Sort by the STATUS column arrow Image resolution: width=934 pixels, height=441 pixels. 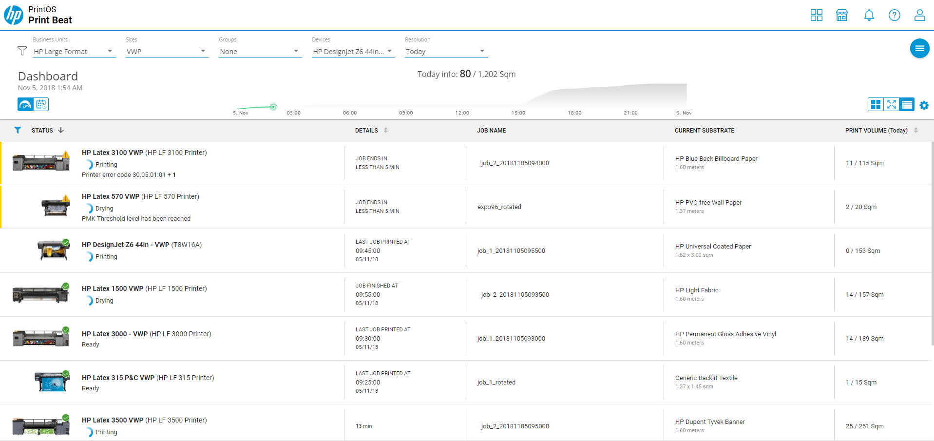61,130
